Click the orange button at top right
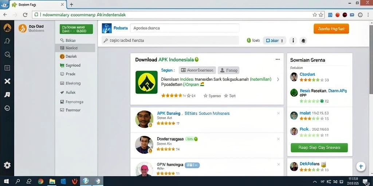 331,29
